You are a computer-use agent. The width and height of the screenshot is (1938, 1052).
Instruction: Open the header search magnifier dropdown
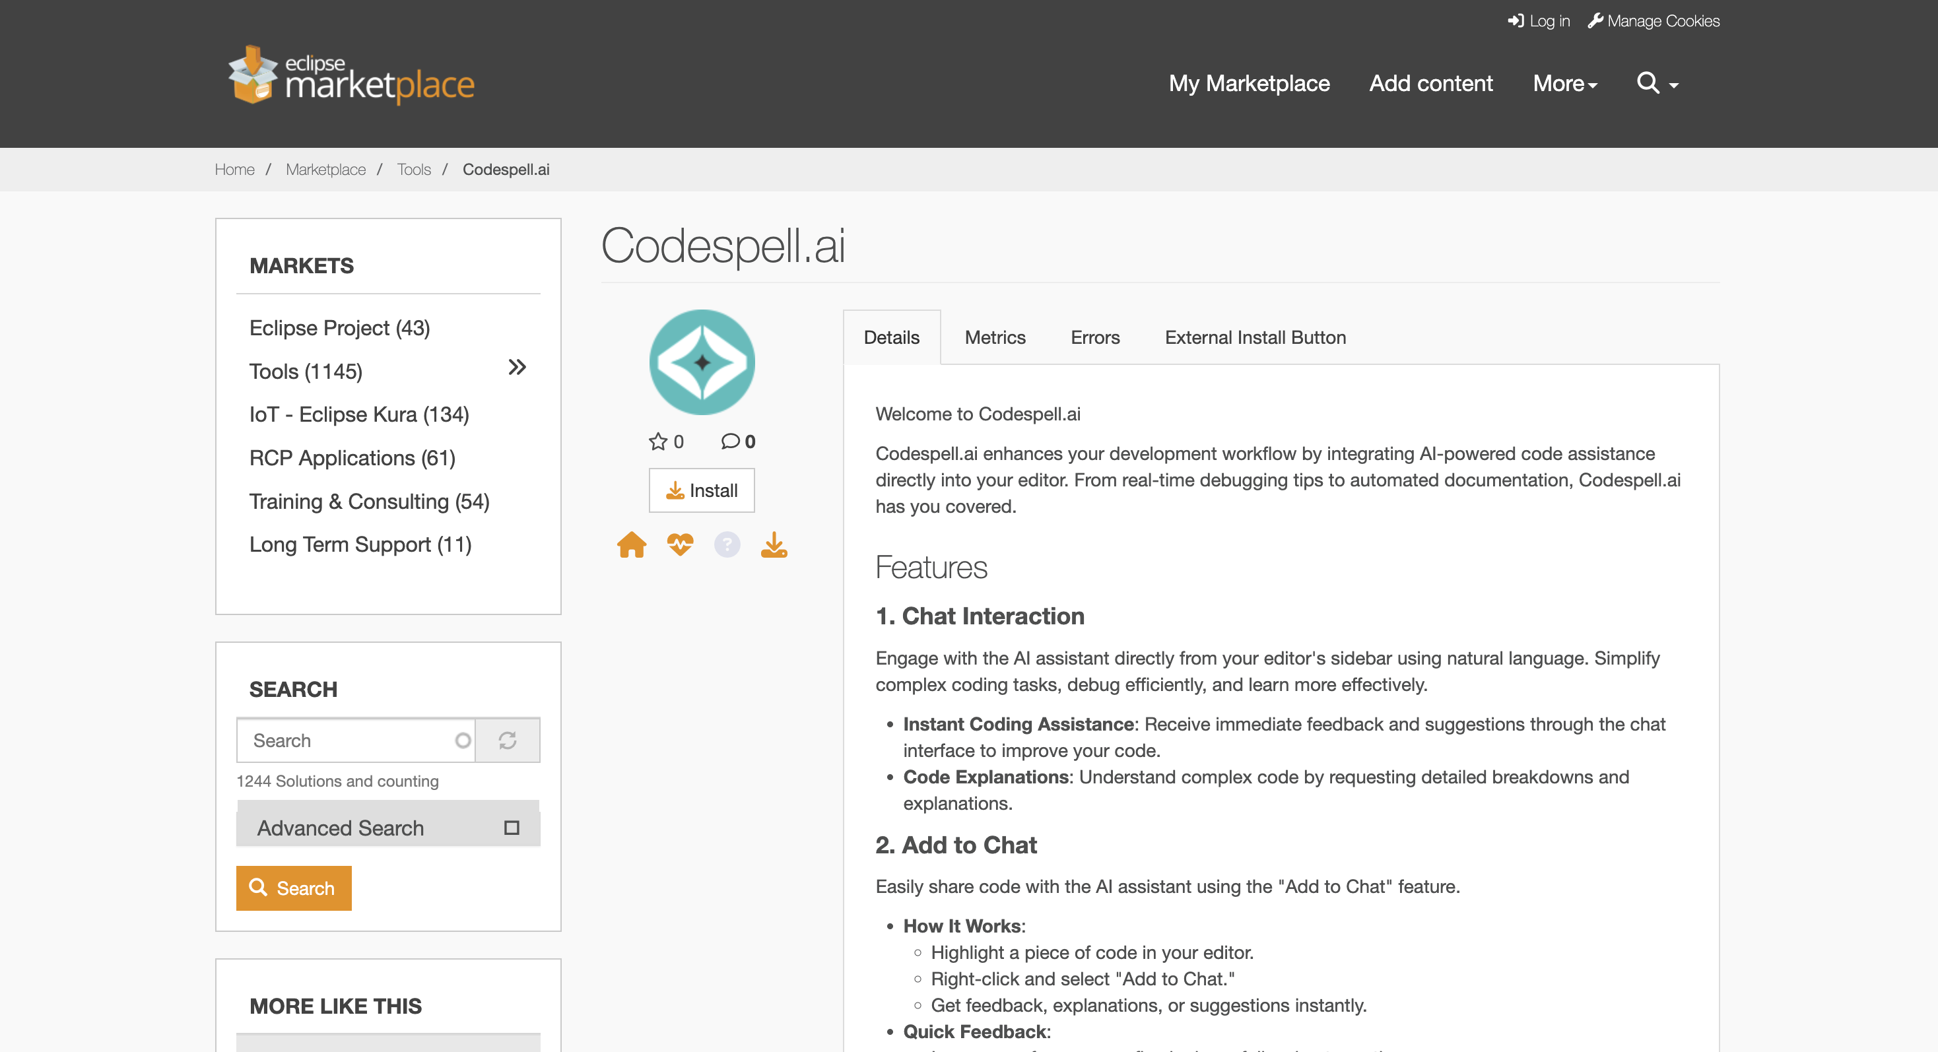1657,82
